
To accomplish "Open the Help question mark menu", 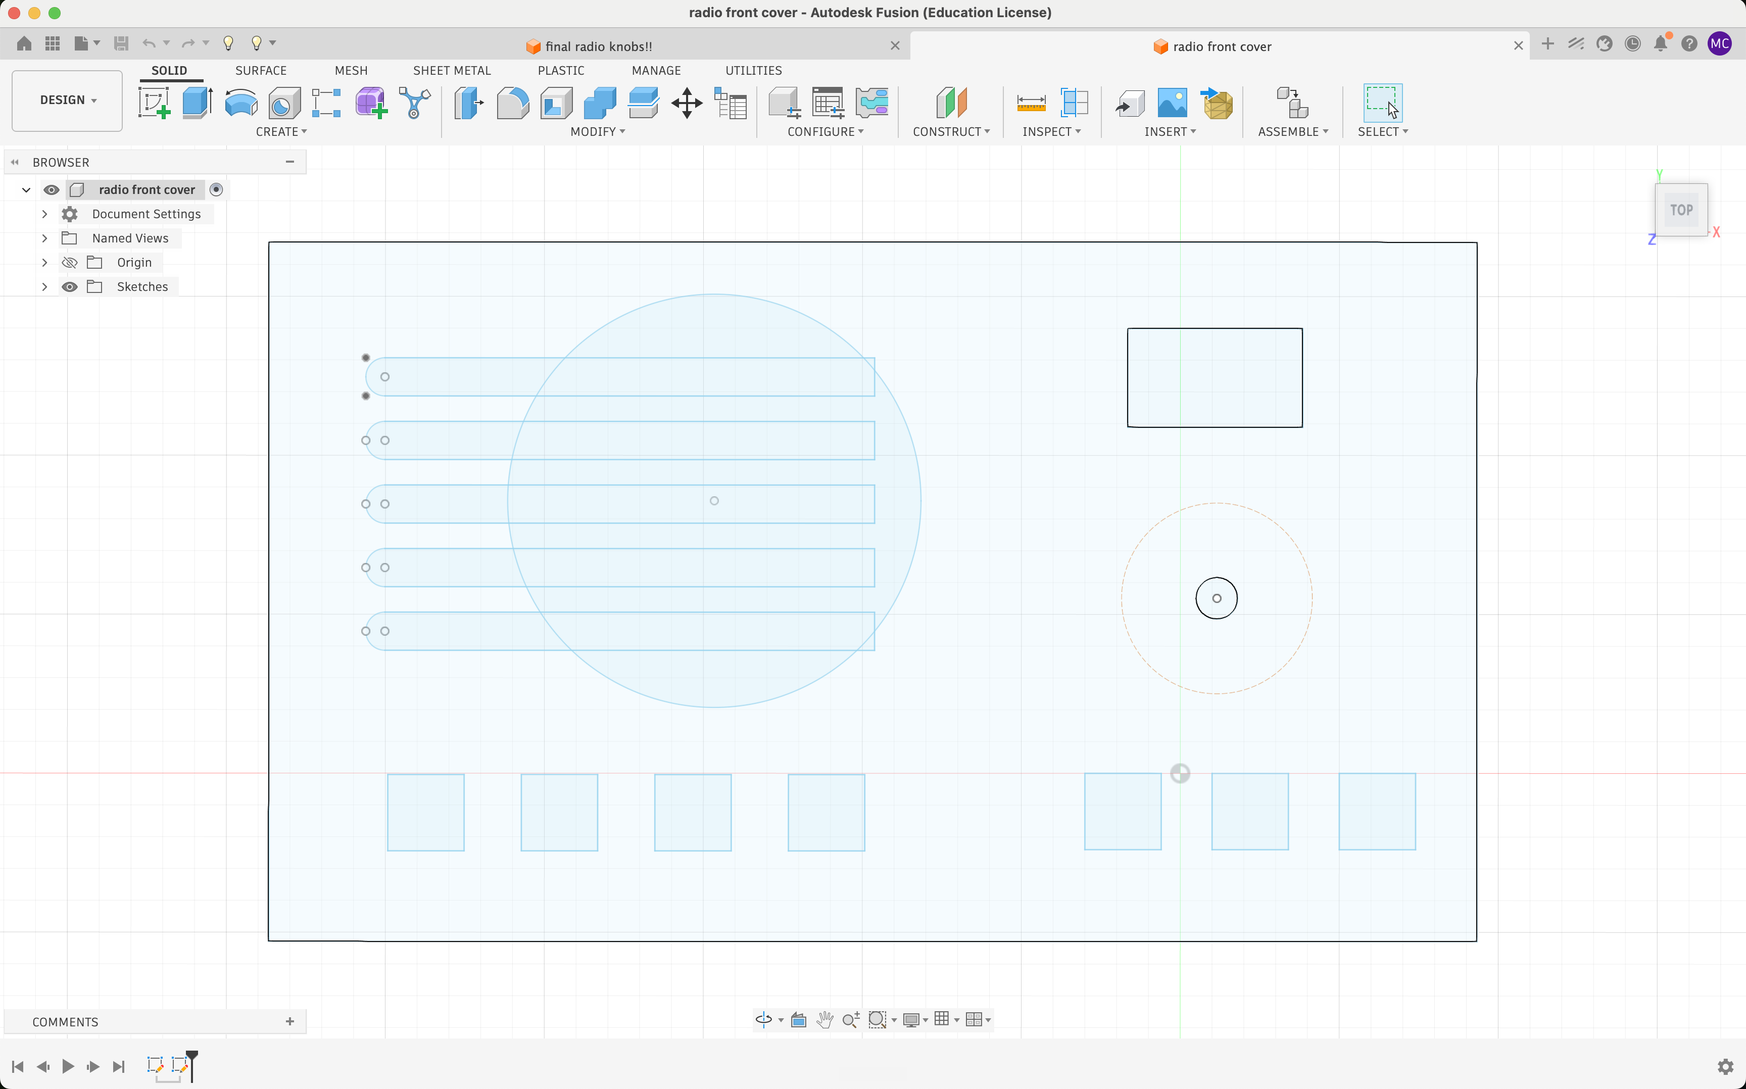I will point(1689,43).
